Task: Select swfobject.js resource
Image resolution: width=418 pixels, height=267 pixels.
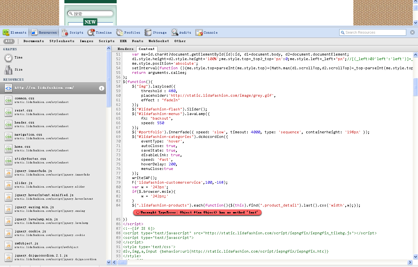Action: 53,245
